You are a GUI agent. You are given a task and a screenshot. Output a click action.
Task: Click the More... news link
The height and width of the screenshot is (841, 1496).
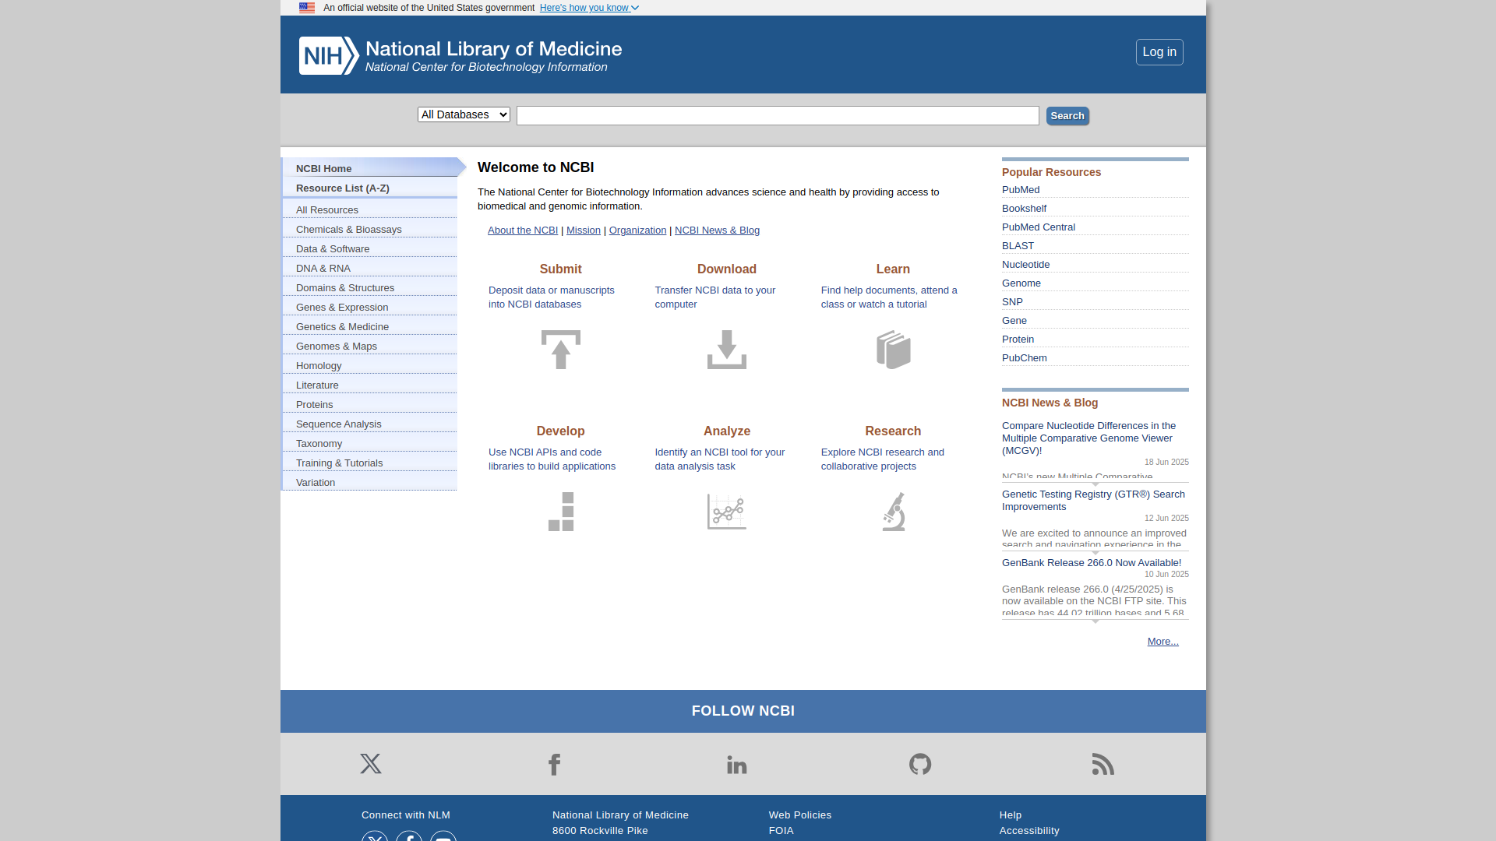click(1163, 642)
